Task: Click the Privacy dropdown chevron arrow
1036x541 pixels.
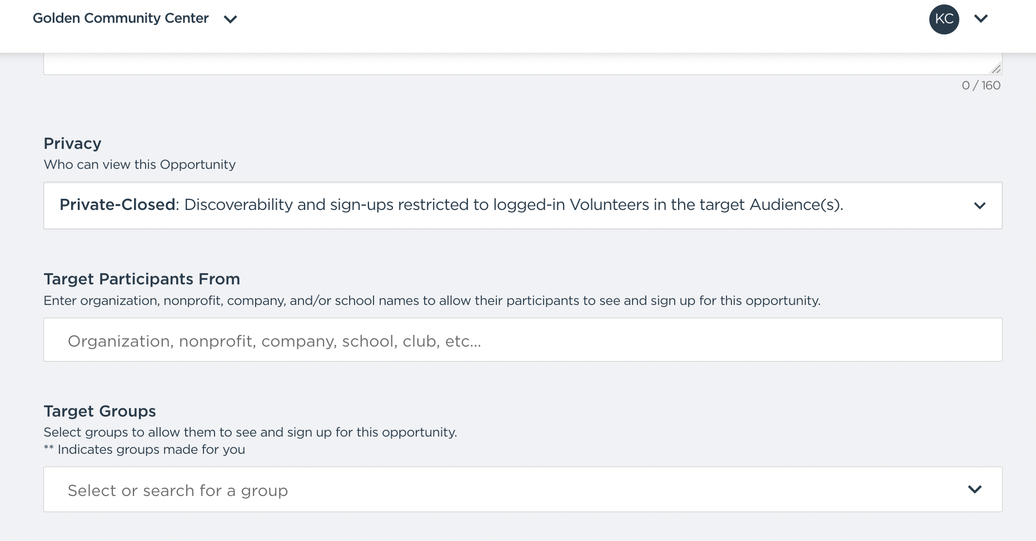Action: [x=979, y=206]
